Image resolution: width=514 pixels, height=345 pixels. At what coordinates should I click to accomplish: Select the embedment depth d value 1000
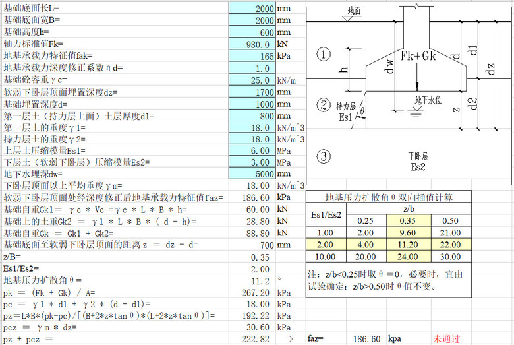pyautogui.click(x=251, y=104)
